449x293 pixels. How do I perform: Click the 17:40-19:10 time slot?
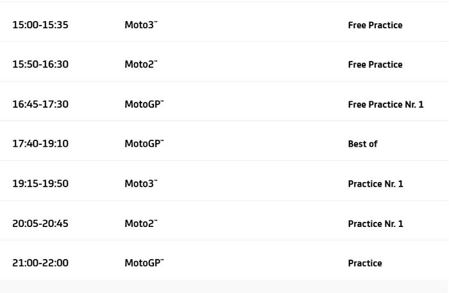click(x=40, y=144)
